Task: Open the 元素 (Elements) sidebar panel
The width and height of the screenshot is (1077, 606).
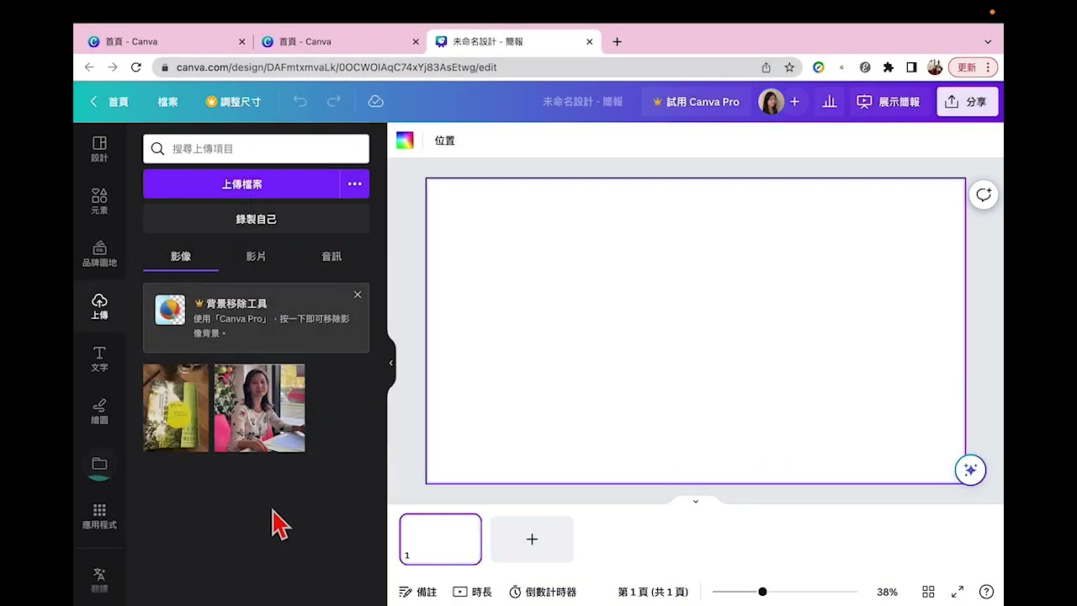Action: (99, 201)
